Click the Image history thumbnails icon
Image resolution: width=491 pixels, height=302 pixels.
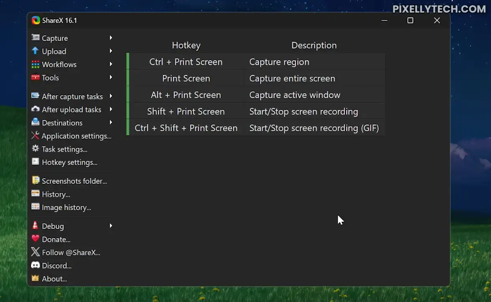(35, 207)
